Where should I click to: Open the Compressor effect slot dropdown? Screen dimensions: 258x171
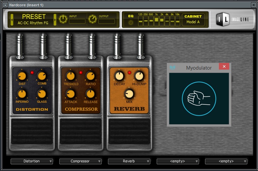pos(80,161)
